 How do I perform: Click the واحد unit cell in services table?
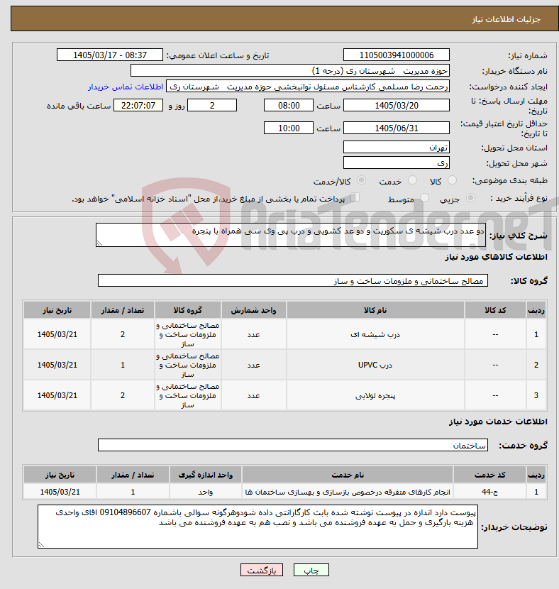pos(206,492)
